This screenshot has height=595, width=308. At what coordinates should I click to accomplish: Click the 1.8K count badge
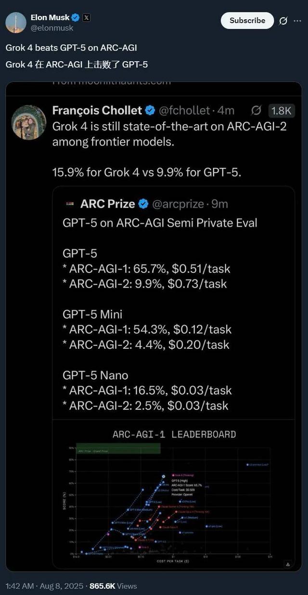coord(282,110)
